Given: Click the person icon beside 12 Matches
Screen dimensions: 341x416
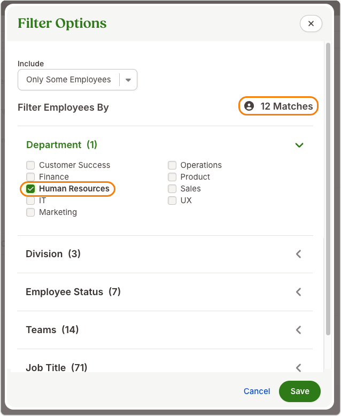Looking at the screenshot, I should 249,106.
